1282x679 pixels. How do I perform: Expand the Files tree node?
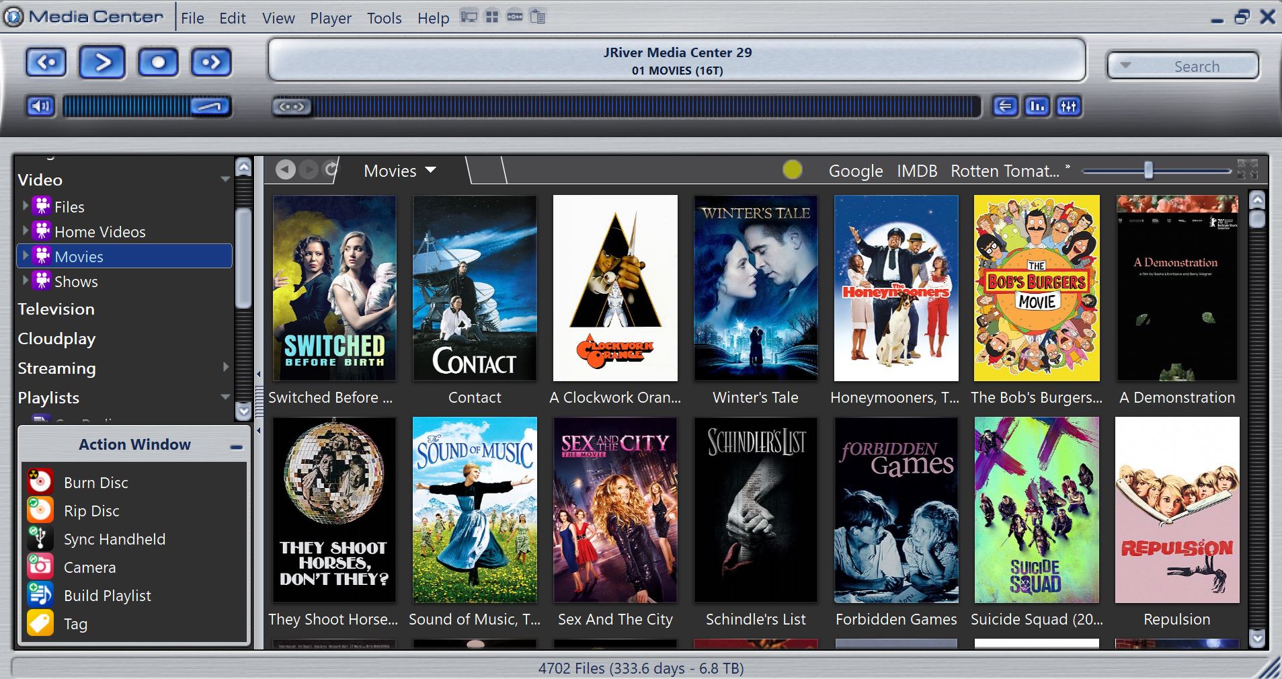pos(26,205)
